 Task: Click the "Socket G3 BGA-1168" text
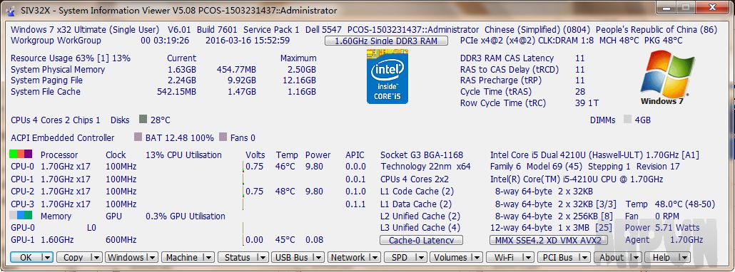coord(422,155)
